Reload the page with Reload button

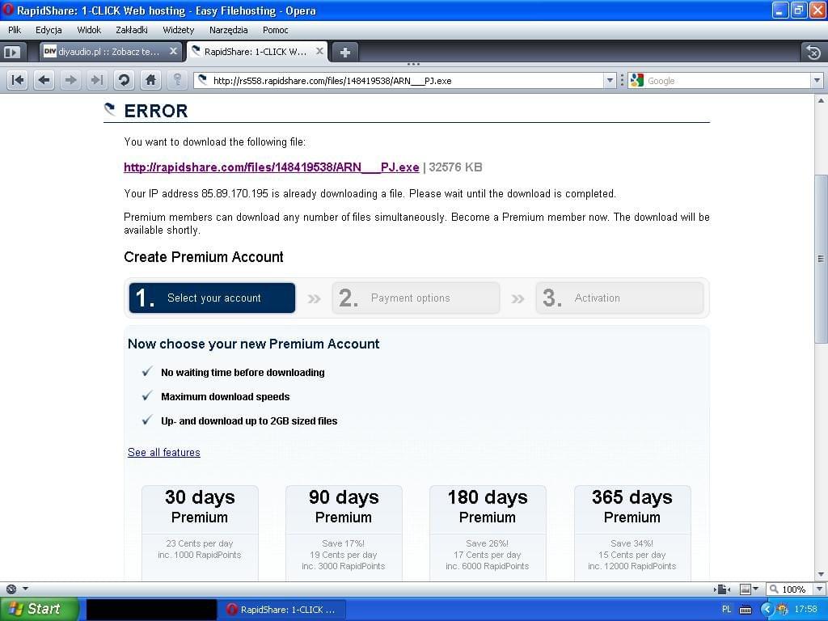tap(124, 80)
